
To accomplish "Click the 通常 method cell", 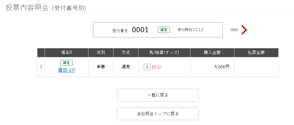I will (x=126, y=67).
